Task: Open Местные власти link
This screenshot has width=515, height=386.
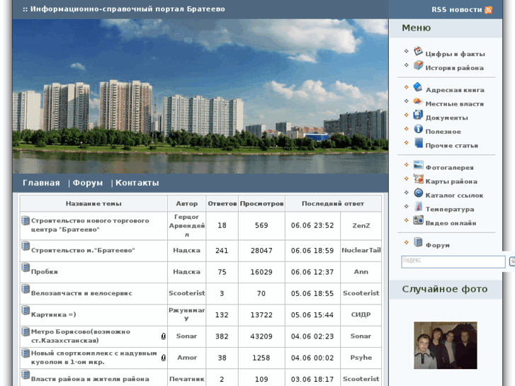Action: coord(455,104)
